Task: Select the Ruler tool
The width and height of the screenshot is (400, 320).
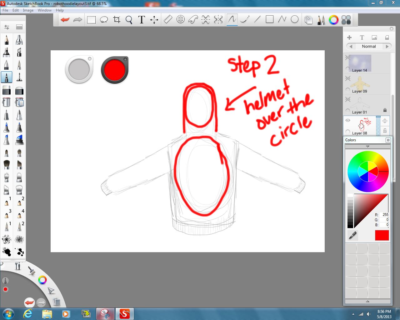Action: (x=167, y=19)
